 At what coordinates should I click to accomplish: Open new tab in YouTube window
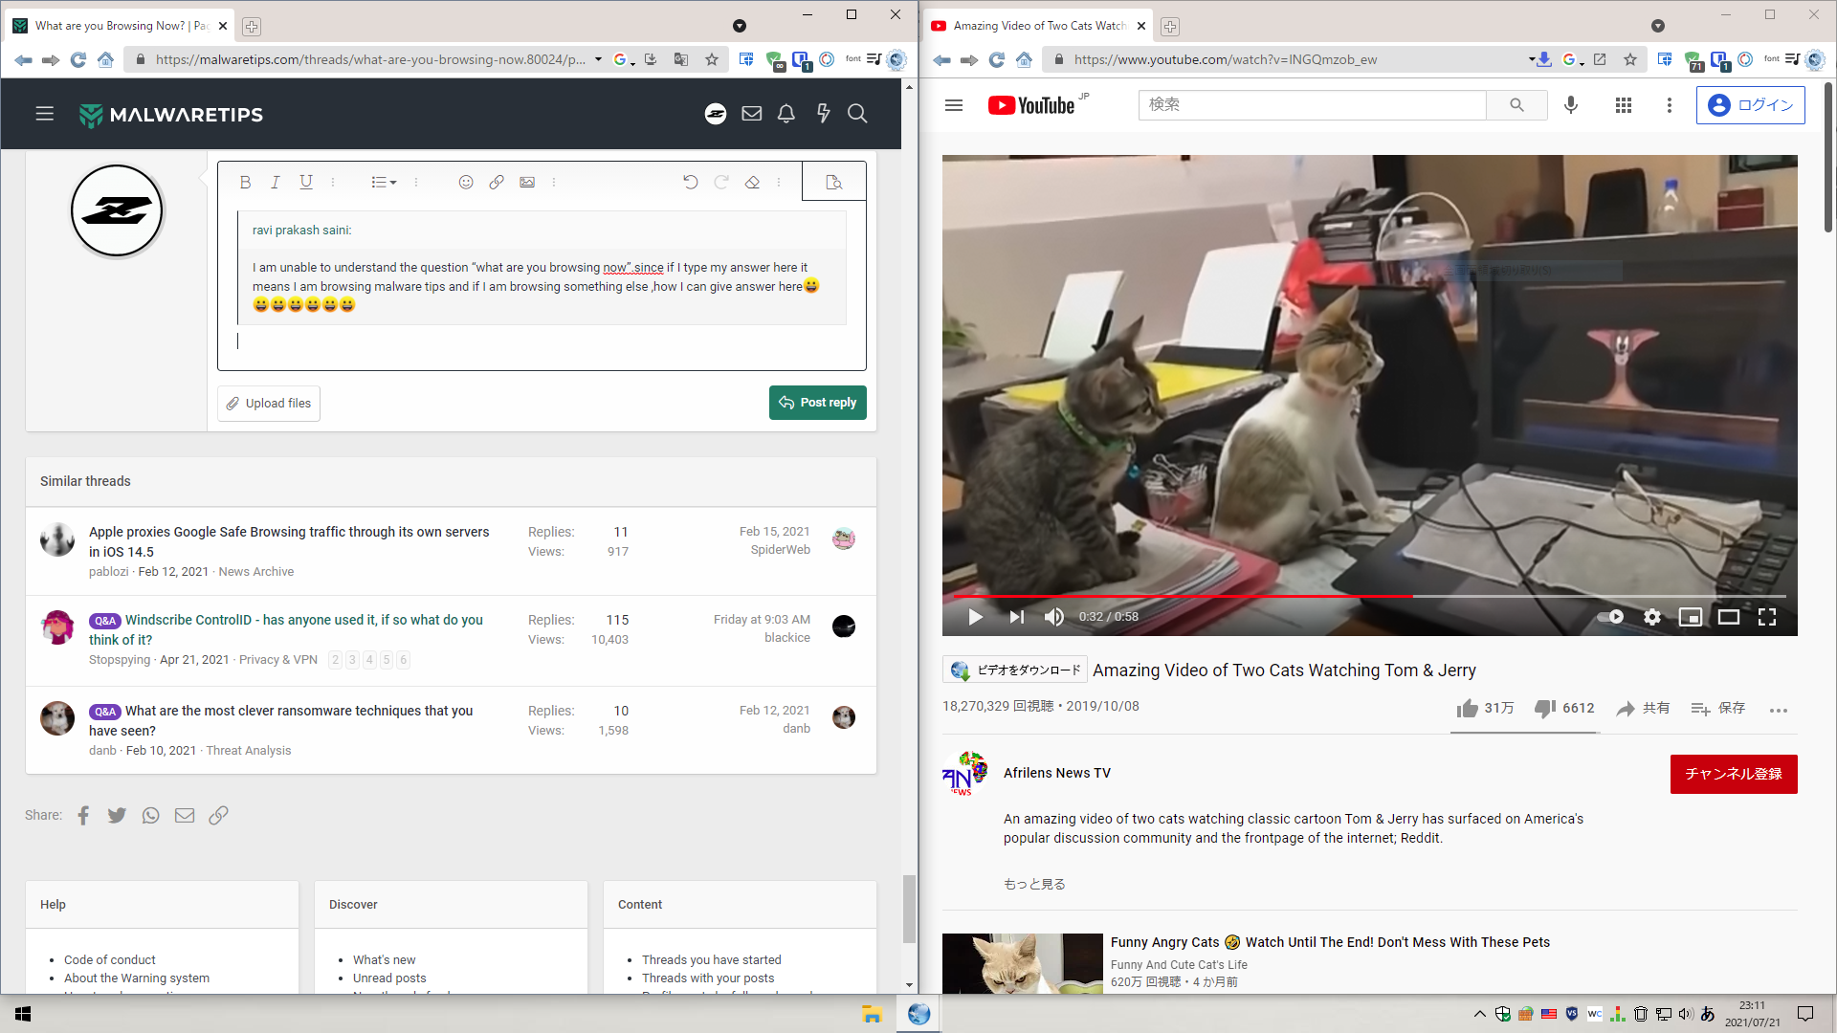[x=1170, y=26]
